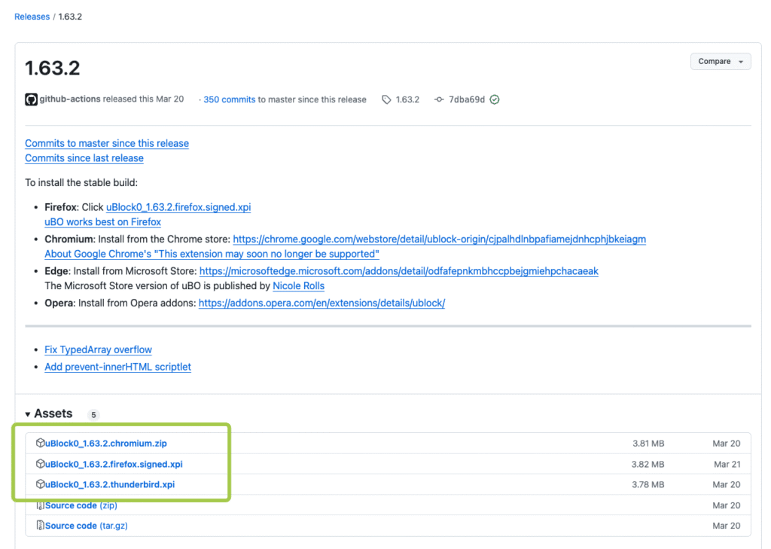Click the file icon for Source code (tar.gz)
This screenshot has width=771, height=549.
(x=41, y=526)
